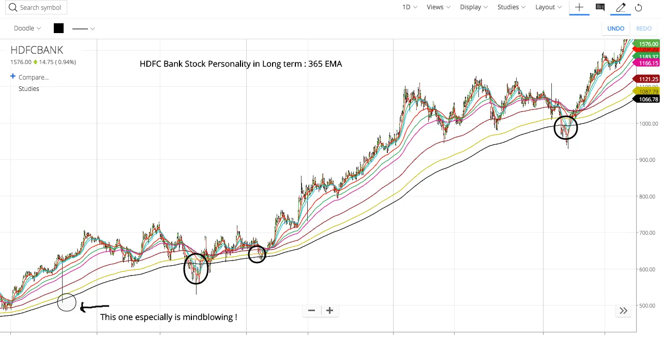
Task: Open the Display menu
Action: (473, 7)
